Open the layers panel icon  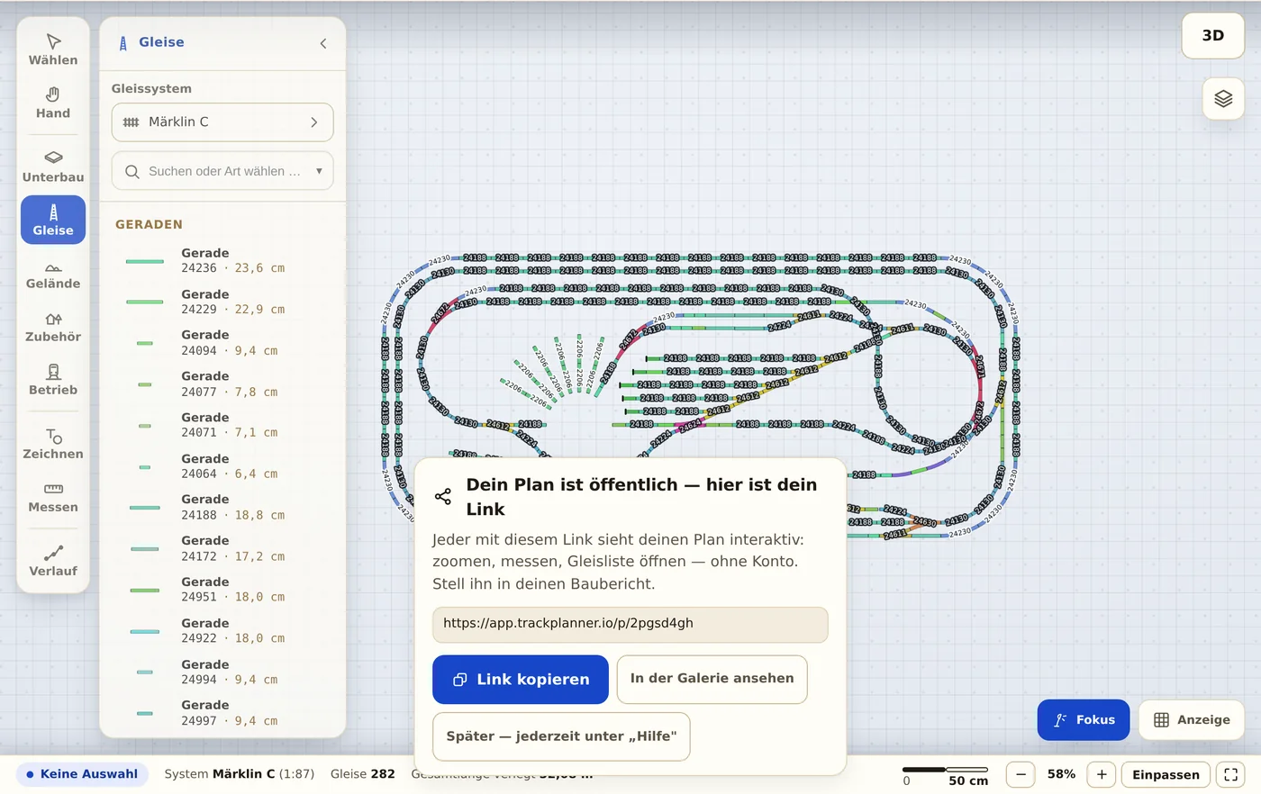[x=1223, y=99]
